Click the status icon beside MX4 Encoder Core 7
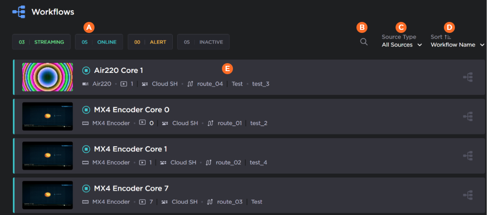Screen dimensions: 487x215 point(86,189)
